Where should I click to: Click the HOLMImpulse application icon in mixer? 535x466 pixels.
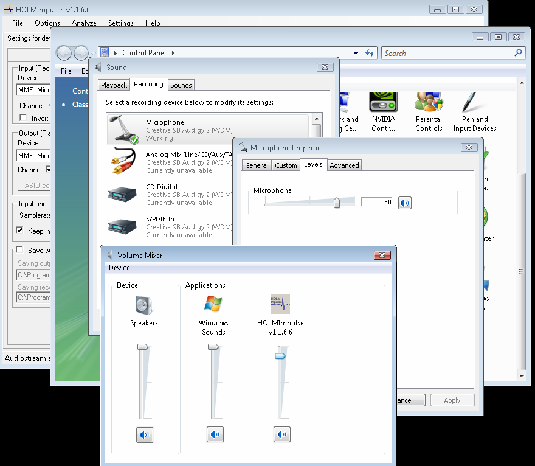tap(280, 304)
